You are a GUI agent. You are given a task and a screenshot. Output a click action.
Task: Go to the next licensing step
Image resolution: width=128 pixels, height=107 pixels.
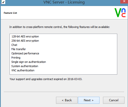pyautogui.click(x=89, y=100)
